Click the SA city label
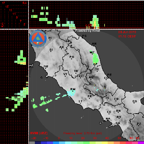144x144 pixels. tap(118, 123)
